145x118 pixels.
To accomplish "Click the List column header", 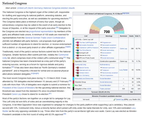I will [x=86, y=36].
